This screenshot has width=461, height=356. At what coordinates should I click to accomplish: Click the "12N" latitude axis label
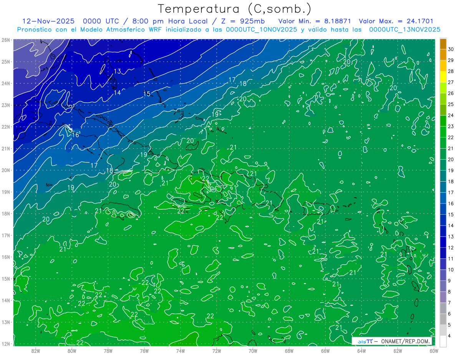pos(6,344)
